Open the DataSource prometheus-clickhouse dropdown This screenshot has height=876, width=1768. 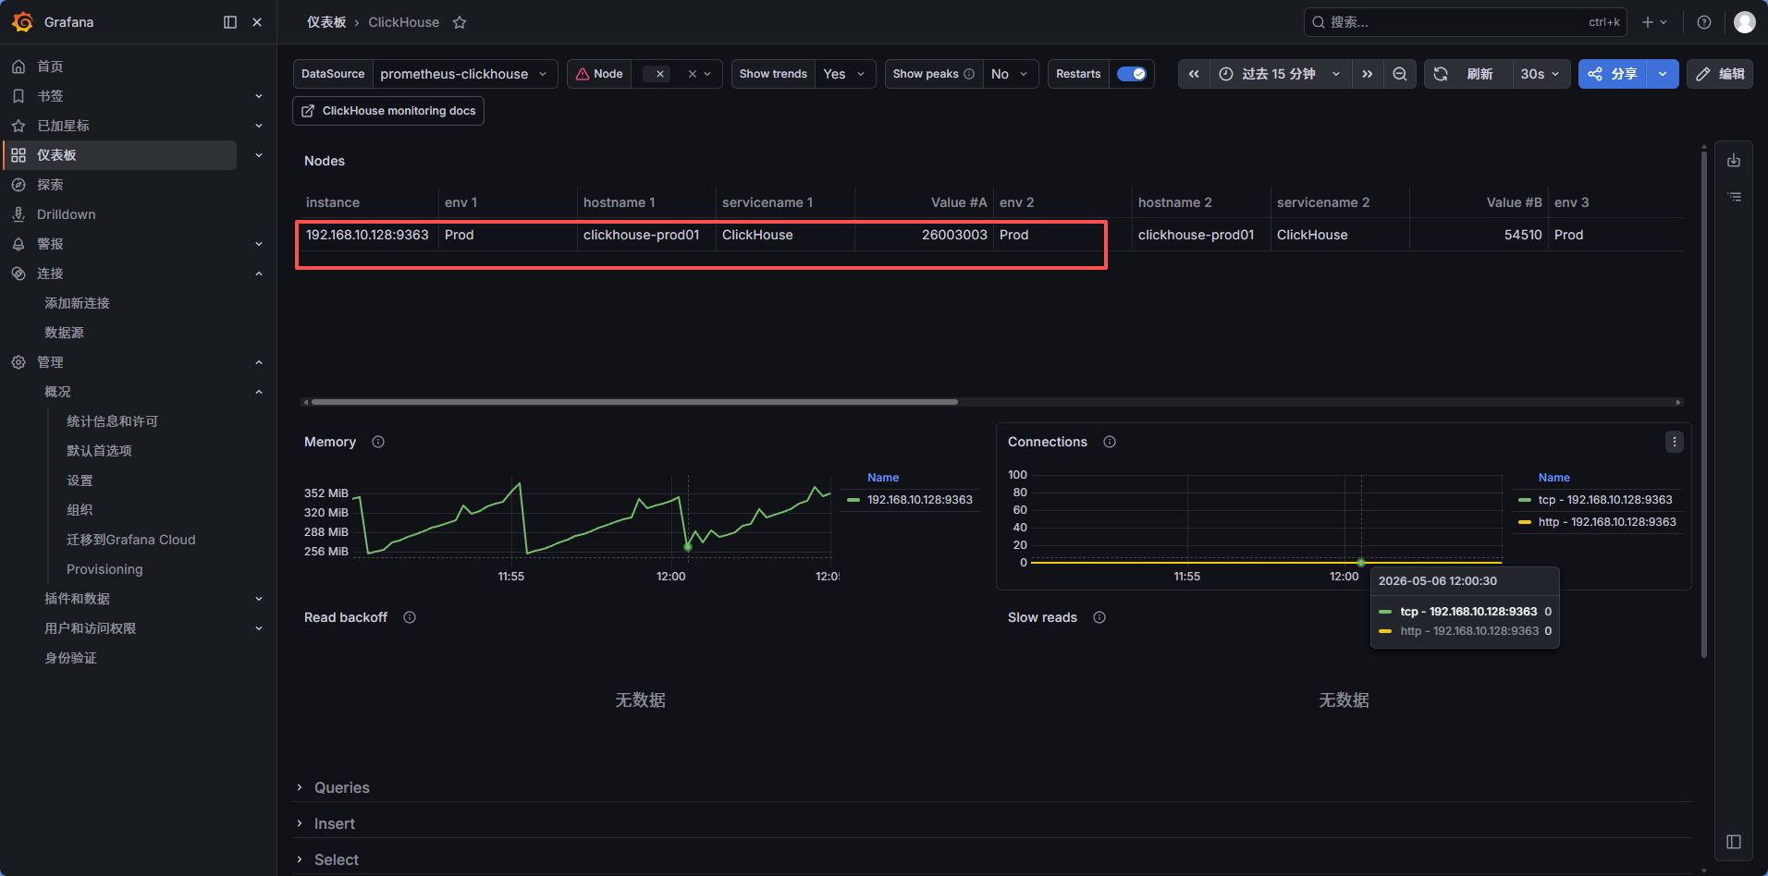pos(465,74)
